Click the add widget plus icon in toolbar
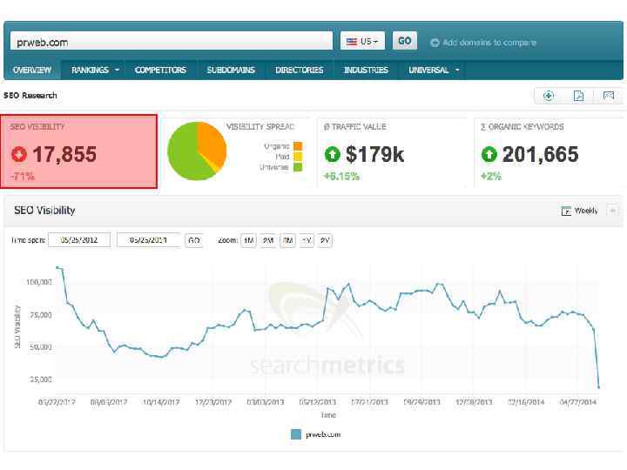Viewport: 627px width, 470px height. click(x=549, y=96)
